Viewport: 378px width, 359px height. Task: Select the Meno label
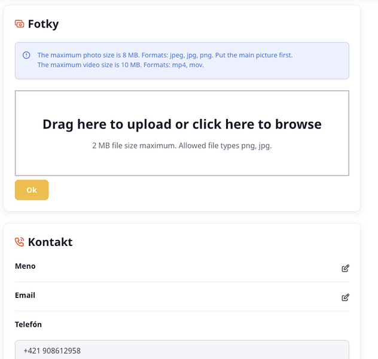25,266
